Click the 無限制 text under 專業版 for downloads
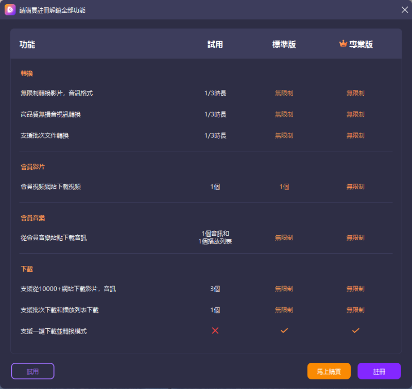 pyautogui.click(x=355, y=289)
